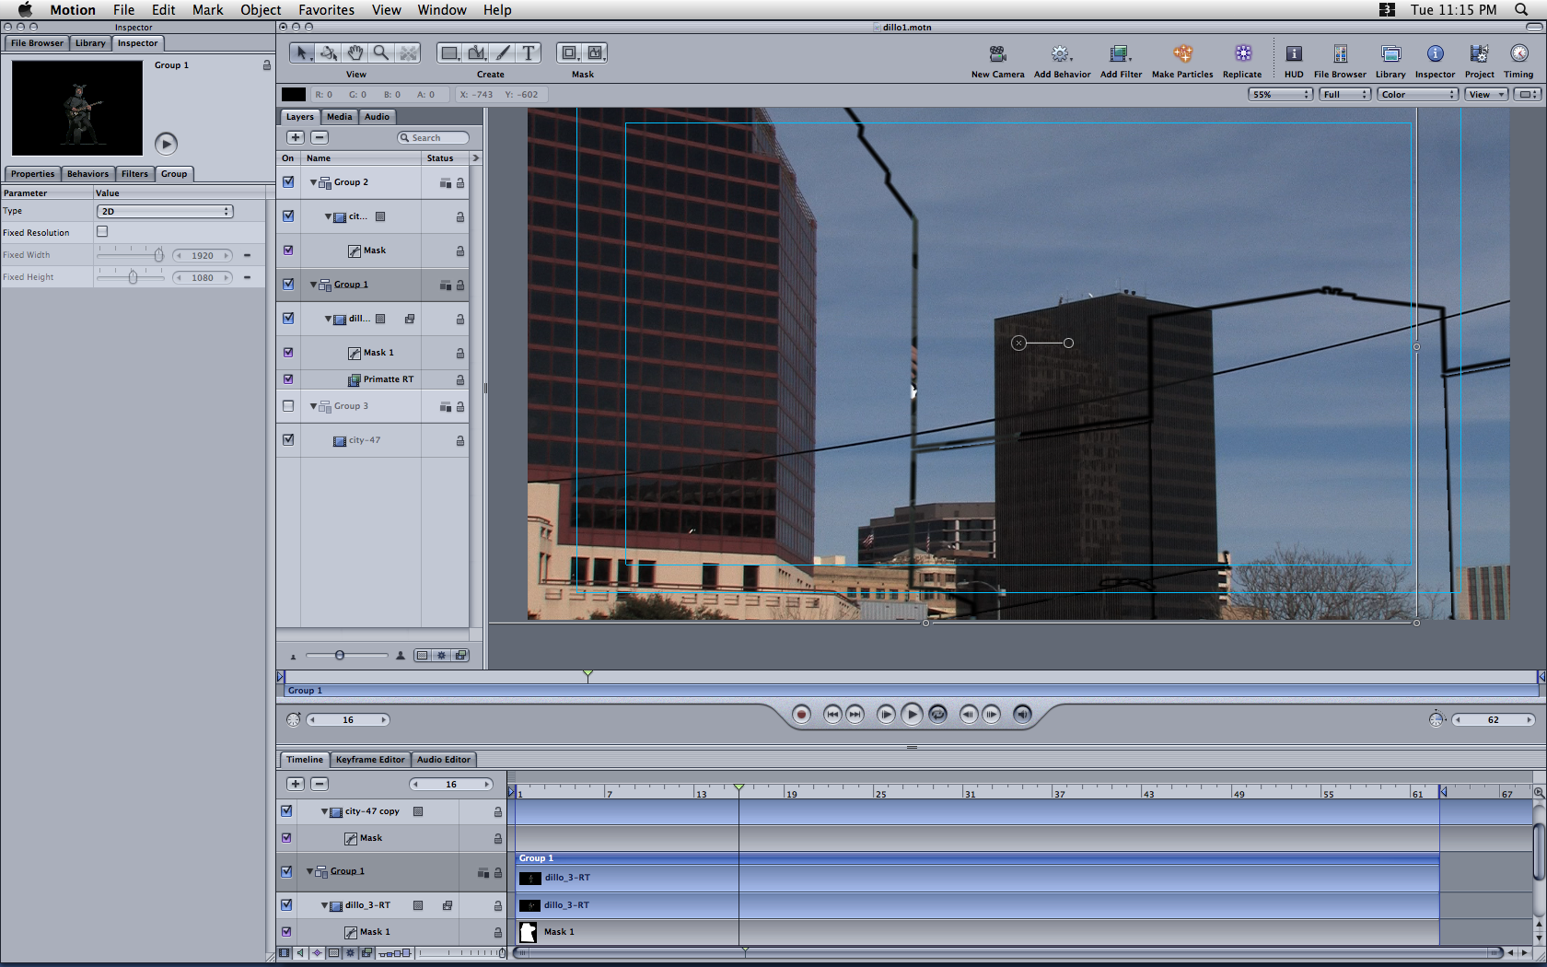The height and width of the screenshot is (967, 1547).
Task: Click the Search field in Layers
Action: point(434,138)
